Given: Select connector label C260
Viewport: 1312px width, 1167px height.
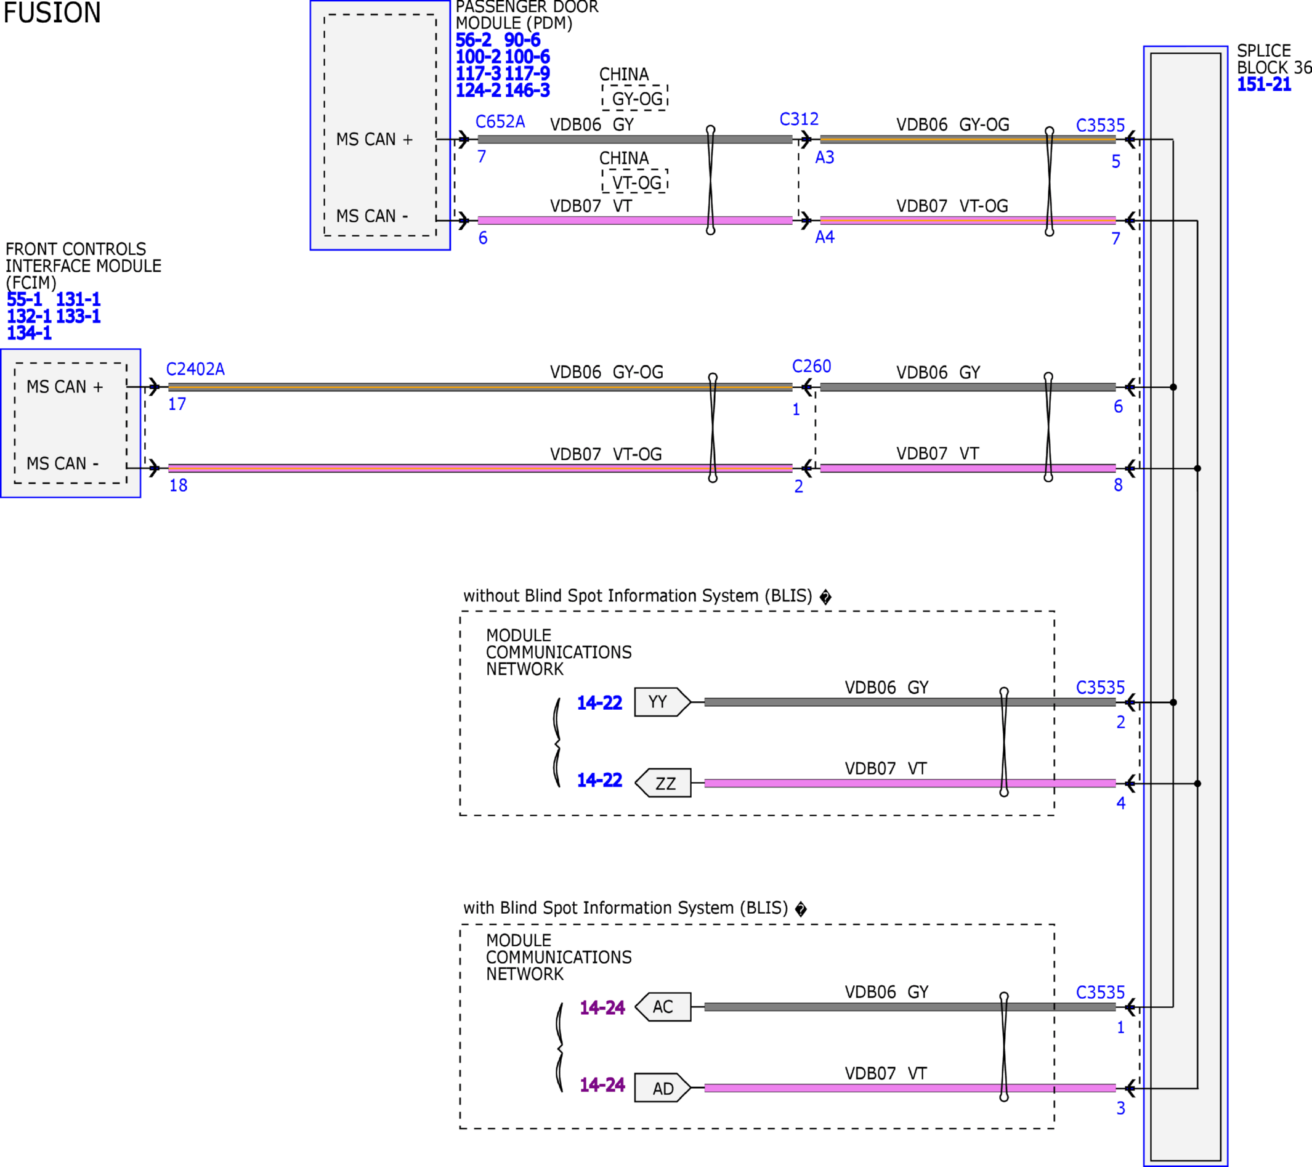Looking at the screenshot, I should tap(811, 367).
